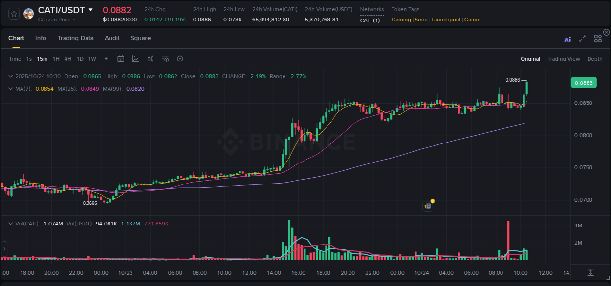Open chart display settings list icon
This screenshot has width=611, height=286.
tap(165, 58)
